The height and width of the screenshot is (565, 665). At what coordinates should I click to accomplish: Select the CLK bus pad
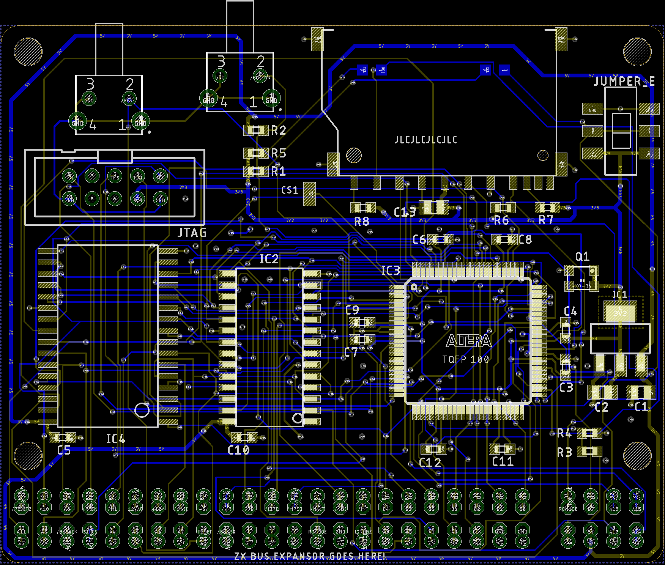point(477,530)
